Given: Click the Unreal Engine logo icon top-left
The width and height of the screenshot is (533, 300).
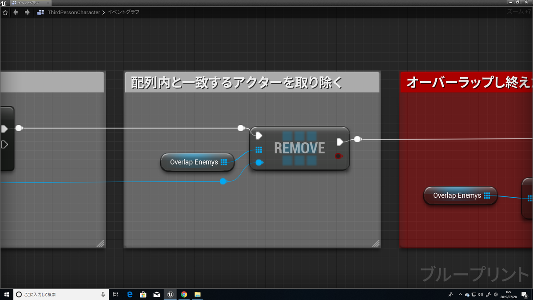Looking at the screenshot, I should (4, 4).
